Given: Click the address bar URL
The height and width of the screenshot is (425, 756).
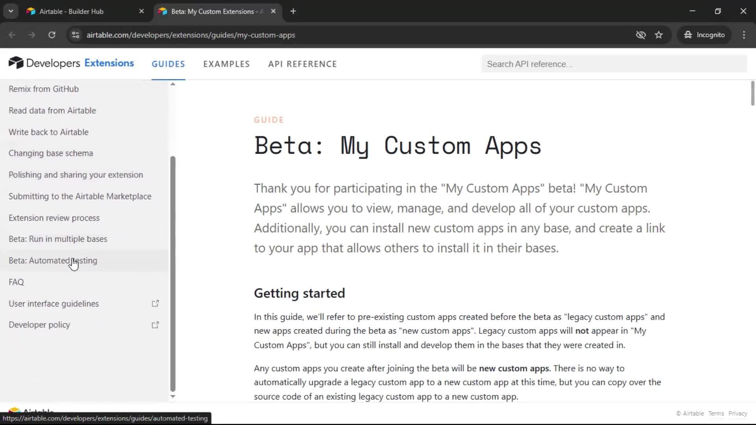Looking at the screenshot, I should pos(191,35).
